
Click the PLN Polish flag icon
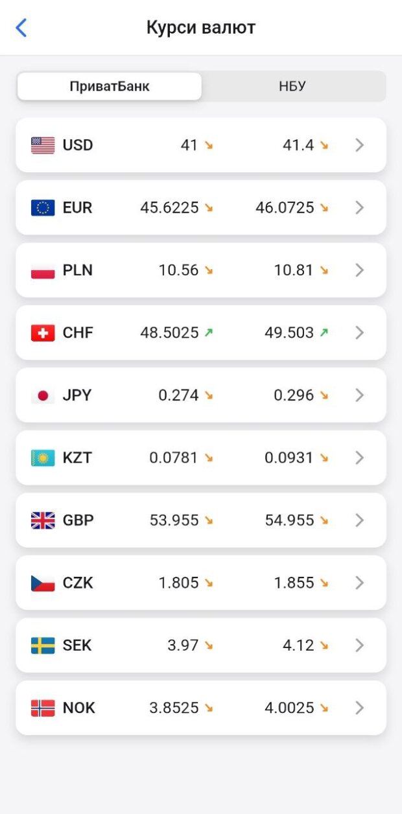click(43, 270)
